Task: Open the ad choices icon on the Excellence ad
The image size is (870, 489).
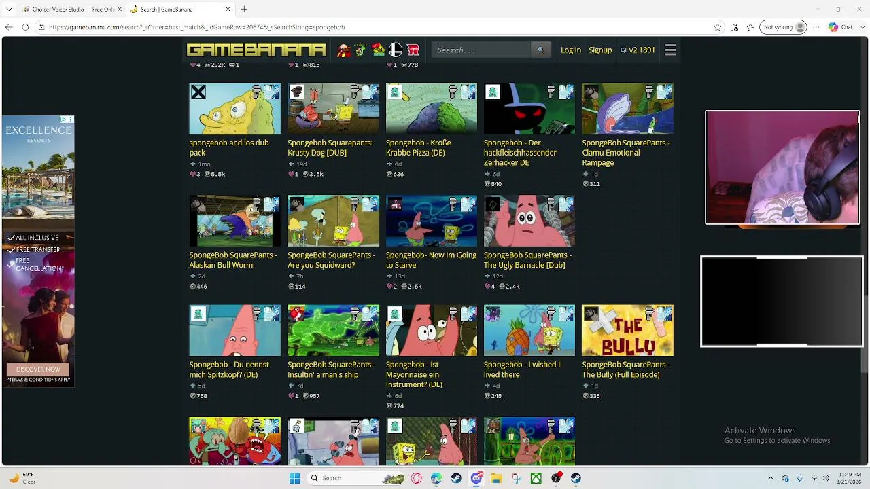Action: [x=63, y=120]
